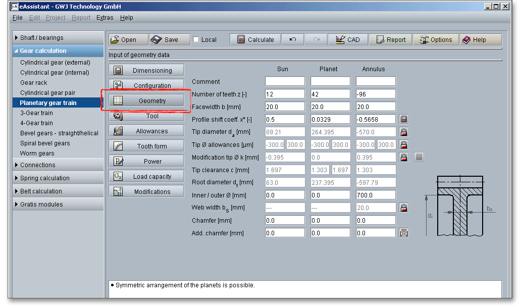Click the undo arrow in toolbar
The height and width of the screenshot is (306, 520).
(292, 40)
